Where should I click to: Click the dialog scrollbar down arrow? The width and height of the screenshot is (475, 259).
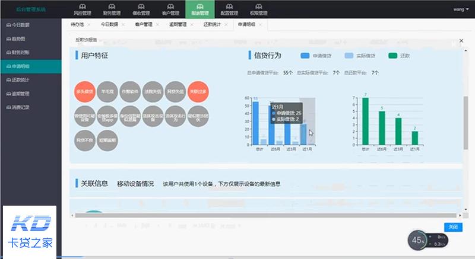pyautogui.click(x=465, y=209)
